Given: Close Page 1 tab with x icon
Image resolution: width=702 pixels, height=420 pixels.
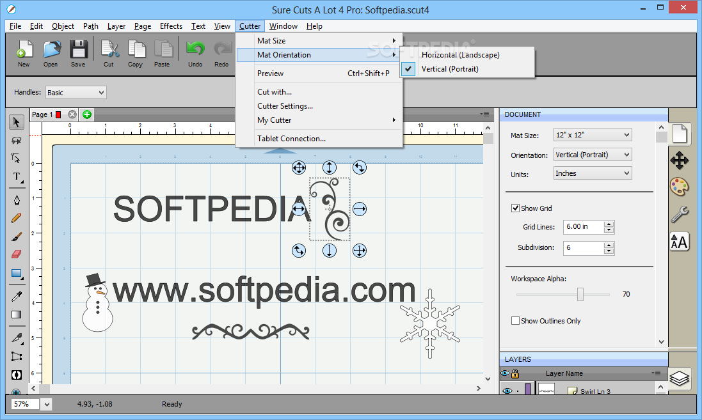Looking at the screenshot, I should [x=72, y=114].
